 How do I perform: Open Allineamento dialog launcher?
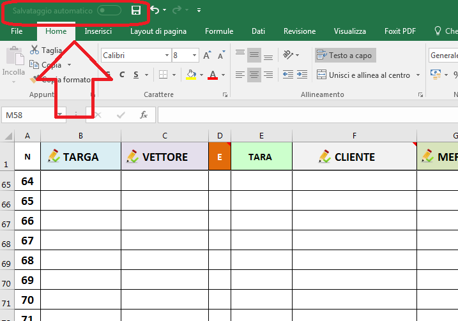(420, 94)
